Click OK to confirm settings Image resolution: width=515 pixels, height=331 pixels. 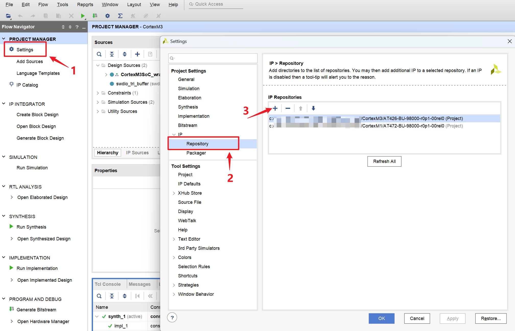coord(381,318)
